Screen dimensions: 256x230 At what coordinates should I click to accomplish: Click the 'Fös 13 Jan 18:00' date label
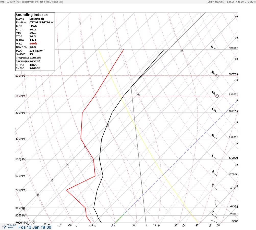(35, 227)
